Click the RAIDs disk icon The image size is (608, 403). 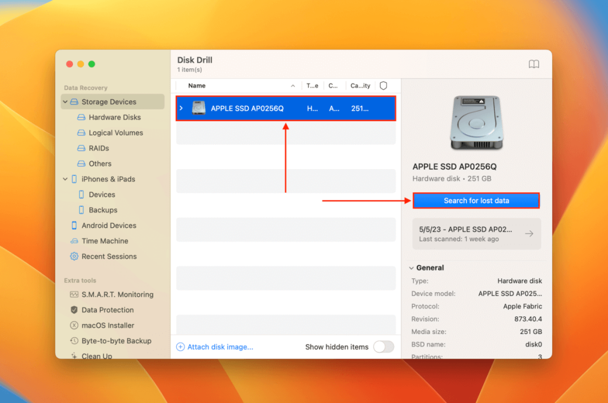point(80,148)
